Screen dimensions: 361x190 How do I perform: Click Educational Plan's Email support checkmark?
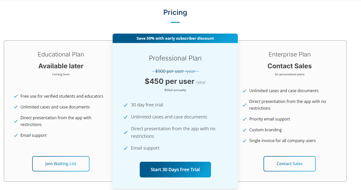[x=16, y=136]
